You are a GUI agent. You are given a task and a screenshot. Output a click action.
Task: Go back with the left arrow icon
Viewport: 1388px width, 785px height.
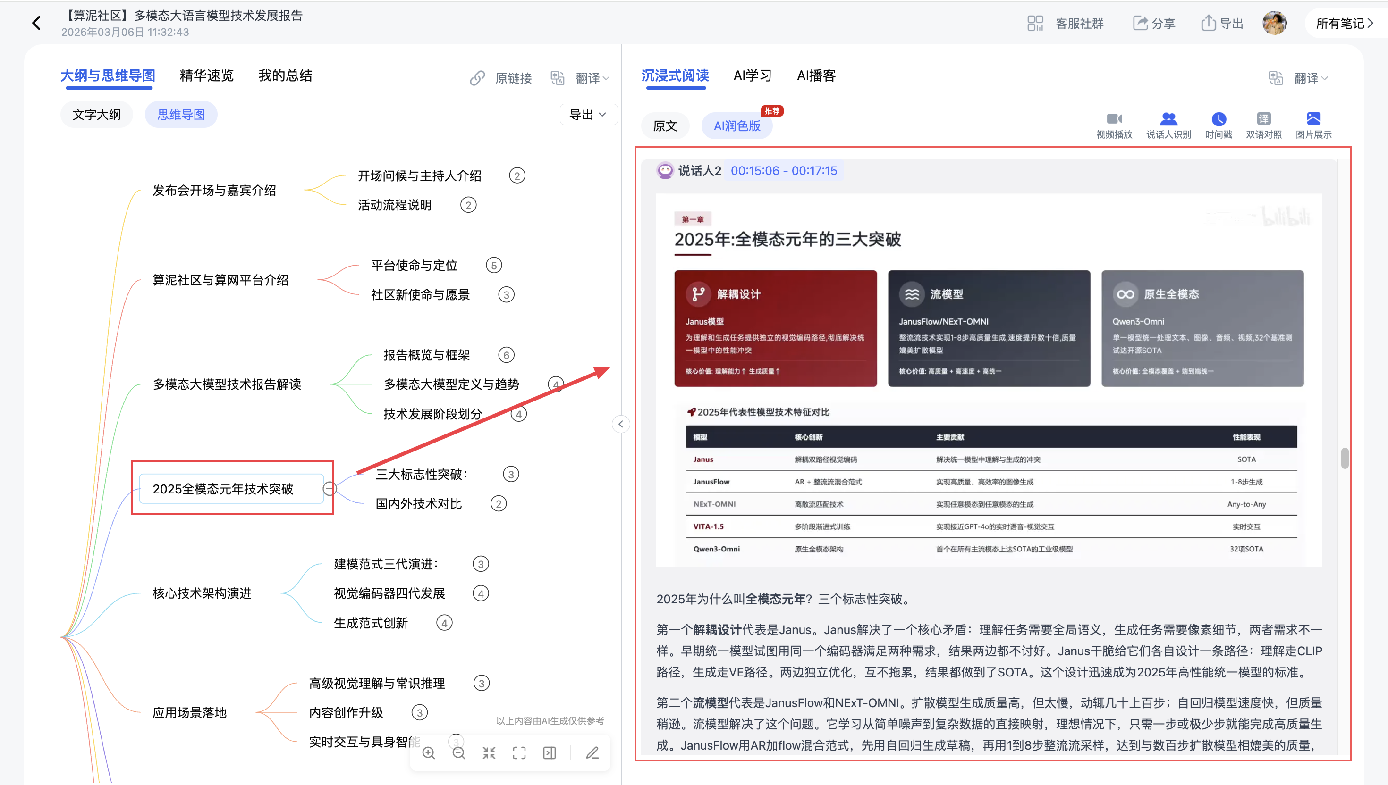36,23
